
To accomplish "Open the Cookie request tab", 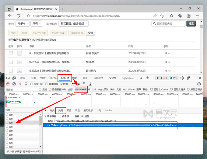I will point(108,110).
